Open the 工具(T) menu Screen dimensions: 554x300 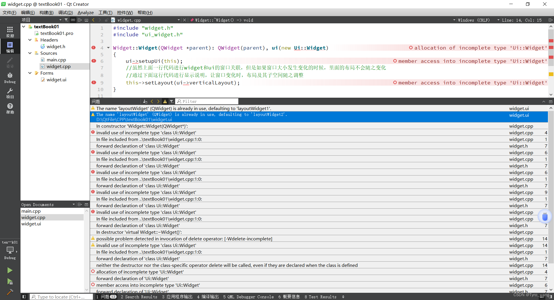105,12
